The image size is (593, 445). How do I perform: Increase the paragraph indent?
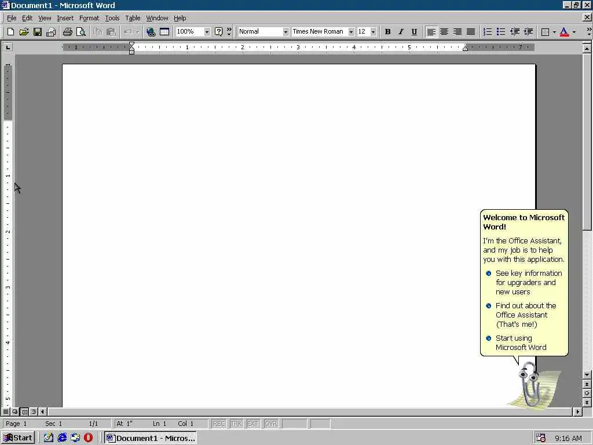tap(528, 32)
